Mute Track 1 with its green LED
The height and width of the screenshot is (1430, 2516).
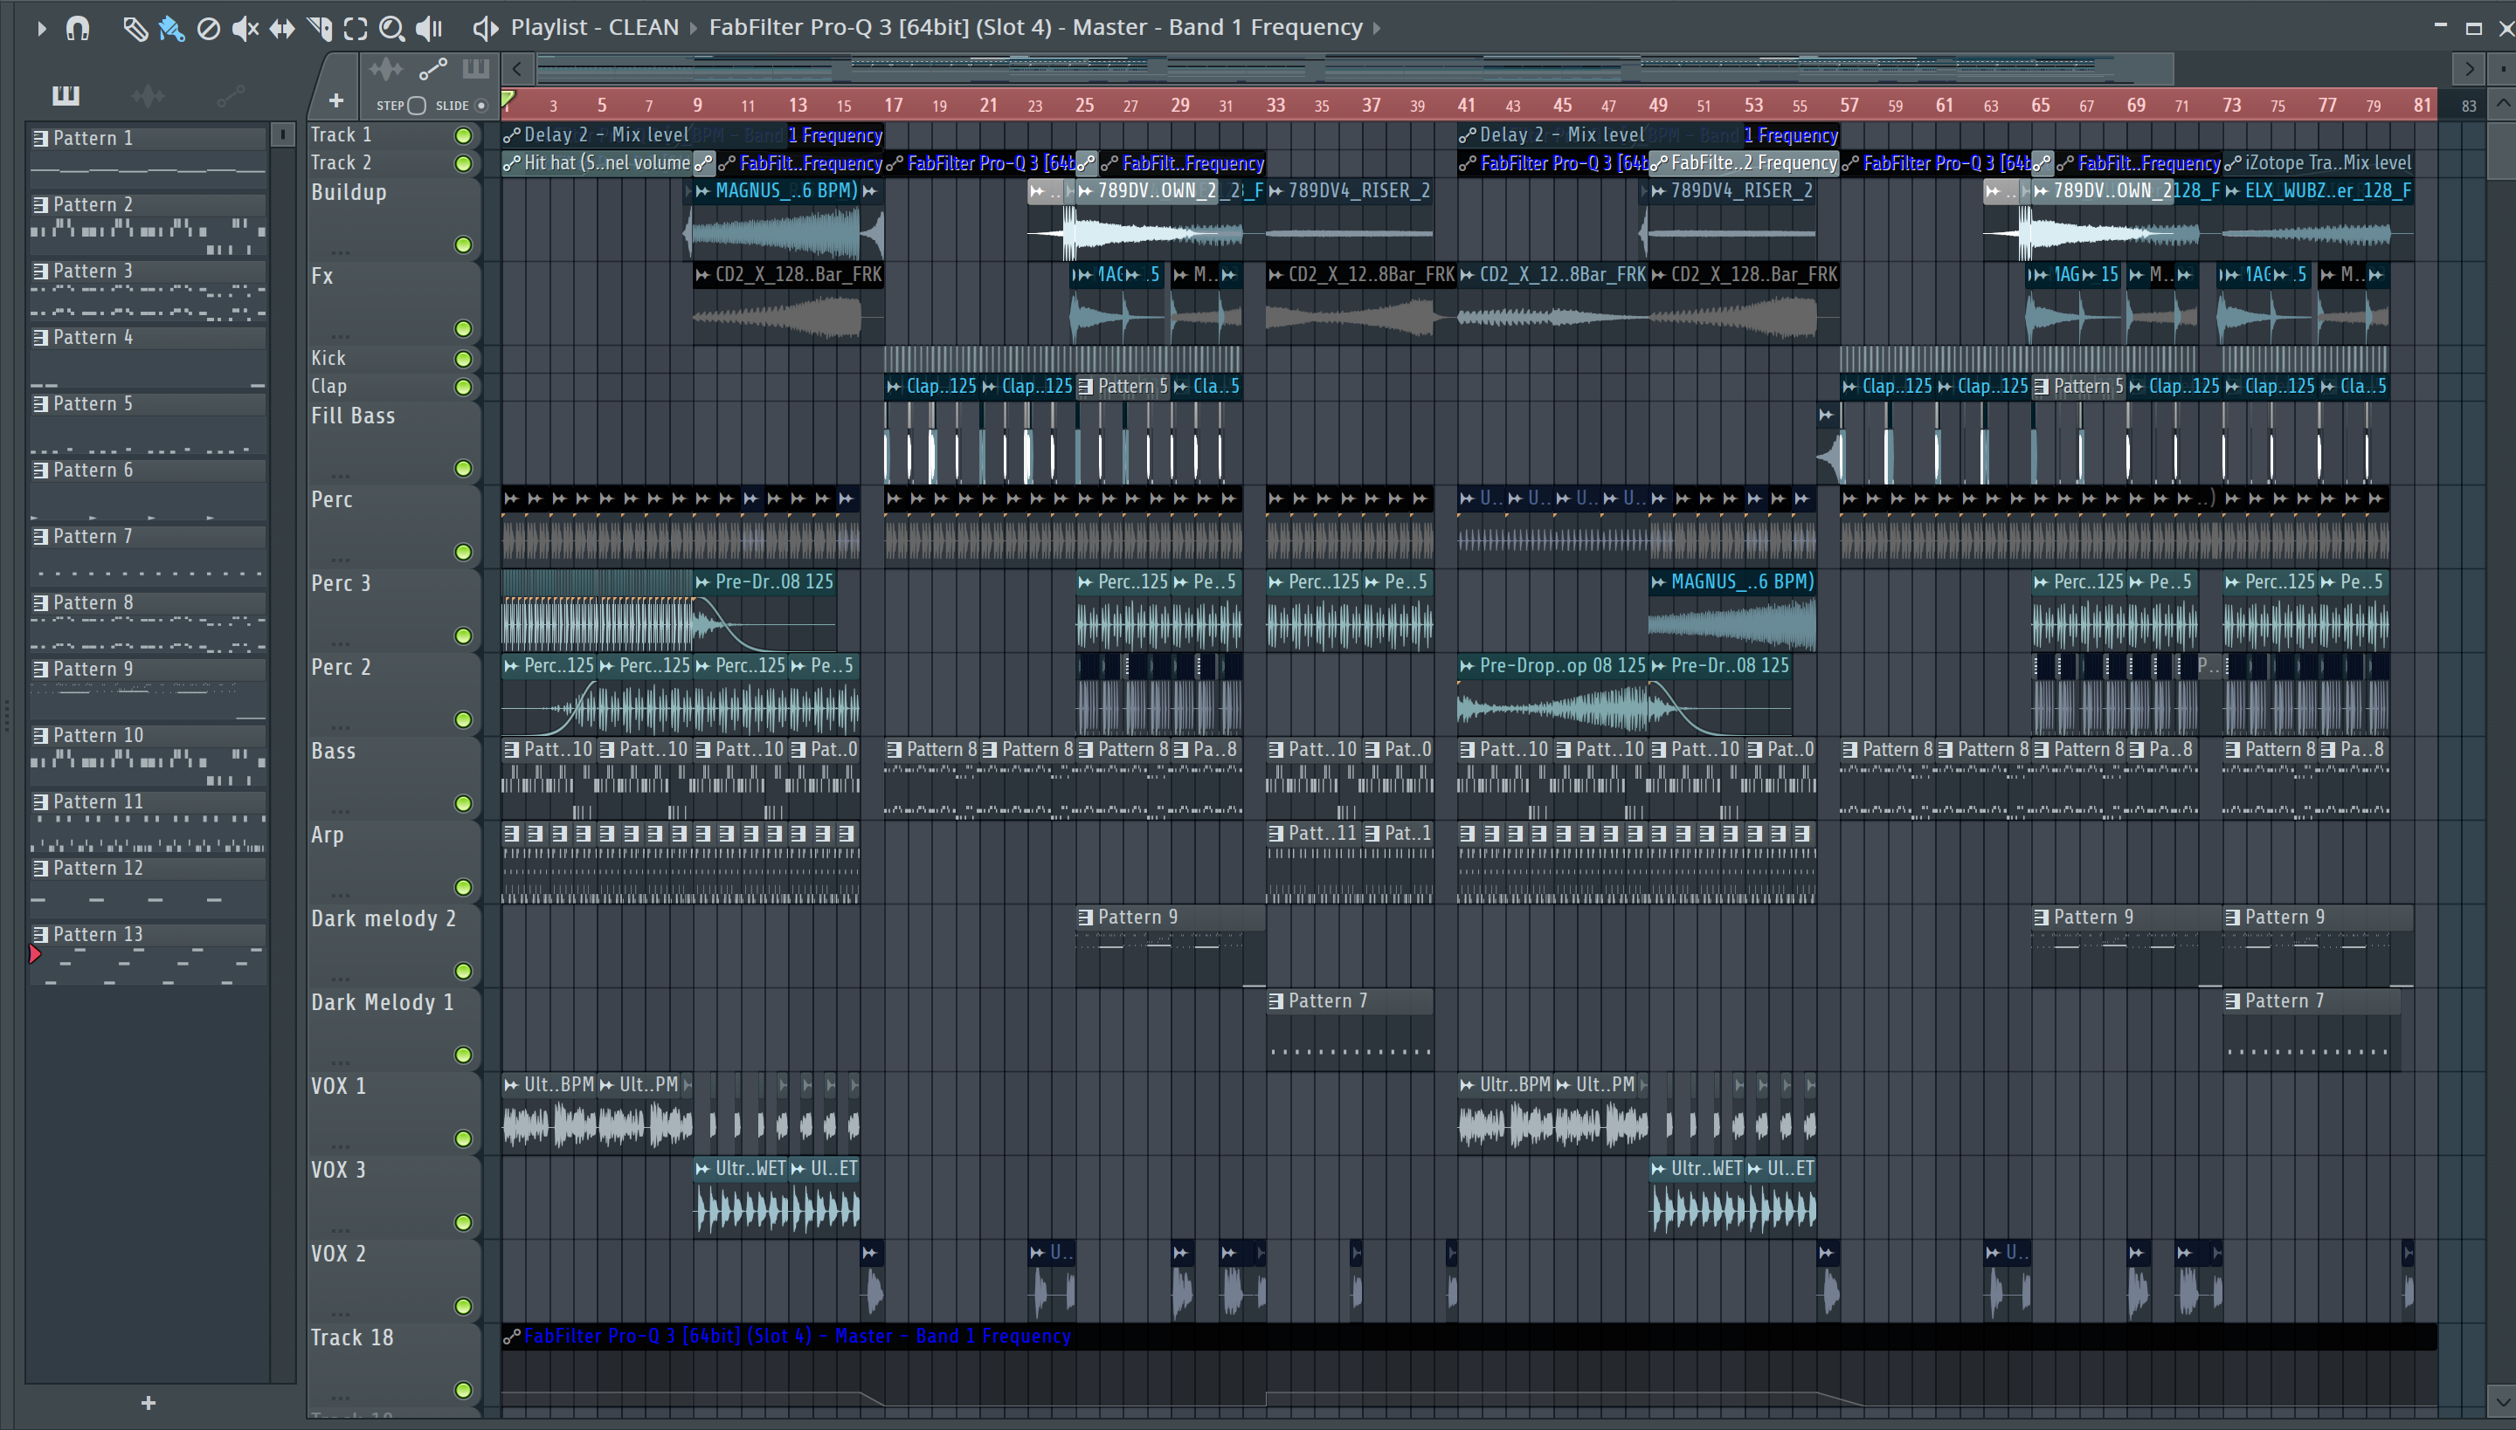click(463, 135)
